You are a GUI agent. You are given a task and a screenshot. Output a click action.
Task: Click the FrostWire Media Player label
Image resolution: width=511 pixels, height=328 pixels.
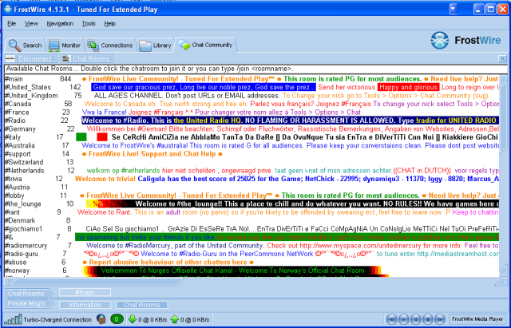tap(477, 319)
